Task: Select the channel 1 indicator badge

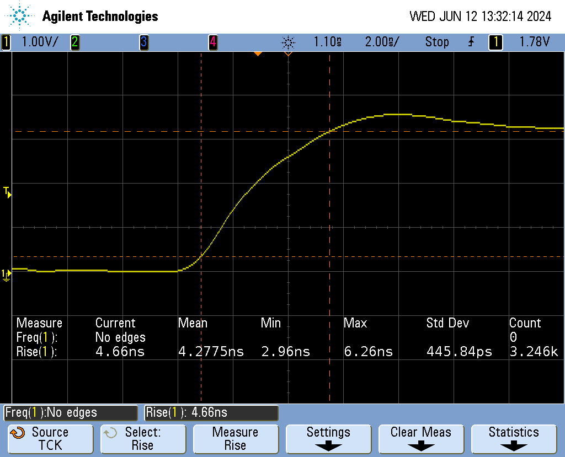Action: (6, 42)
